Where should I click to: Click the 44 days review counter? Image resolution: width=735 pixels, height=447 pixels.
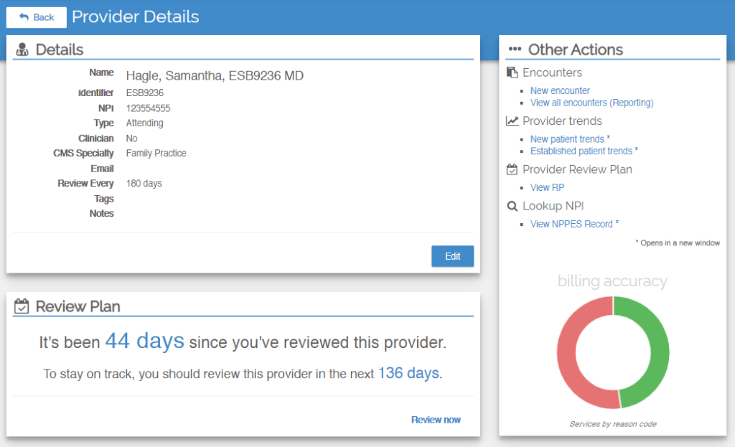tap(144, 341)
